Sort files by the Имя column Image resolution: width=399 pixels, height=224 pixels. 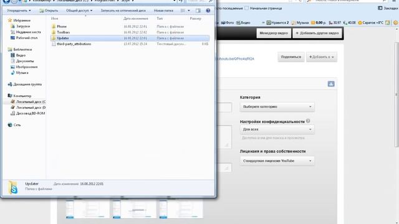coord(54,19)
